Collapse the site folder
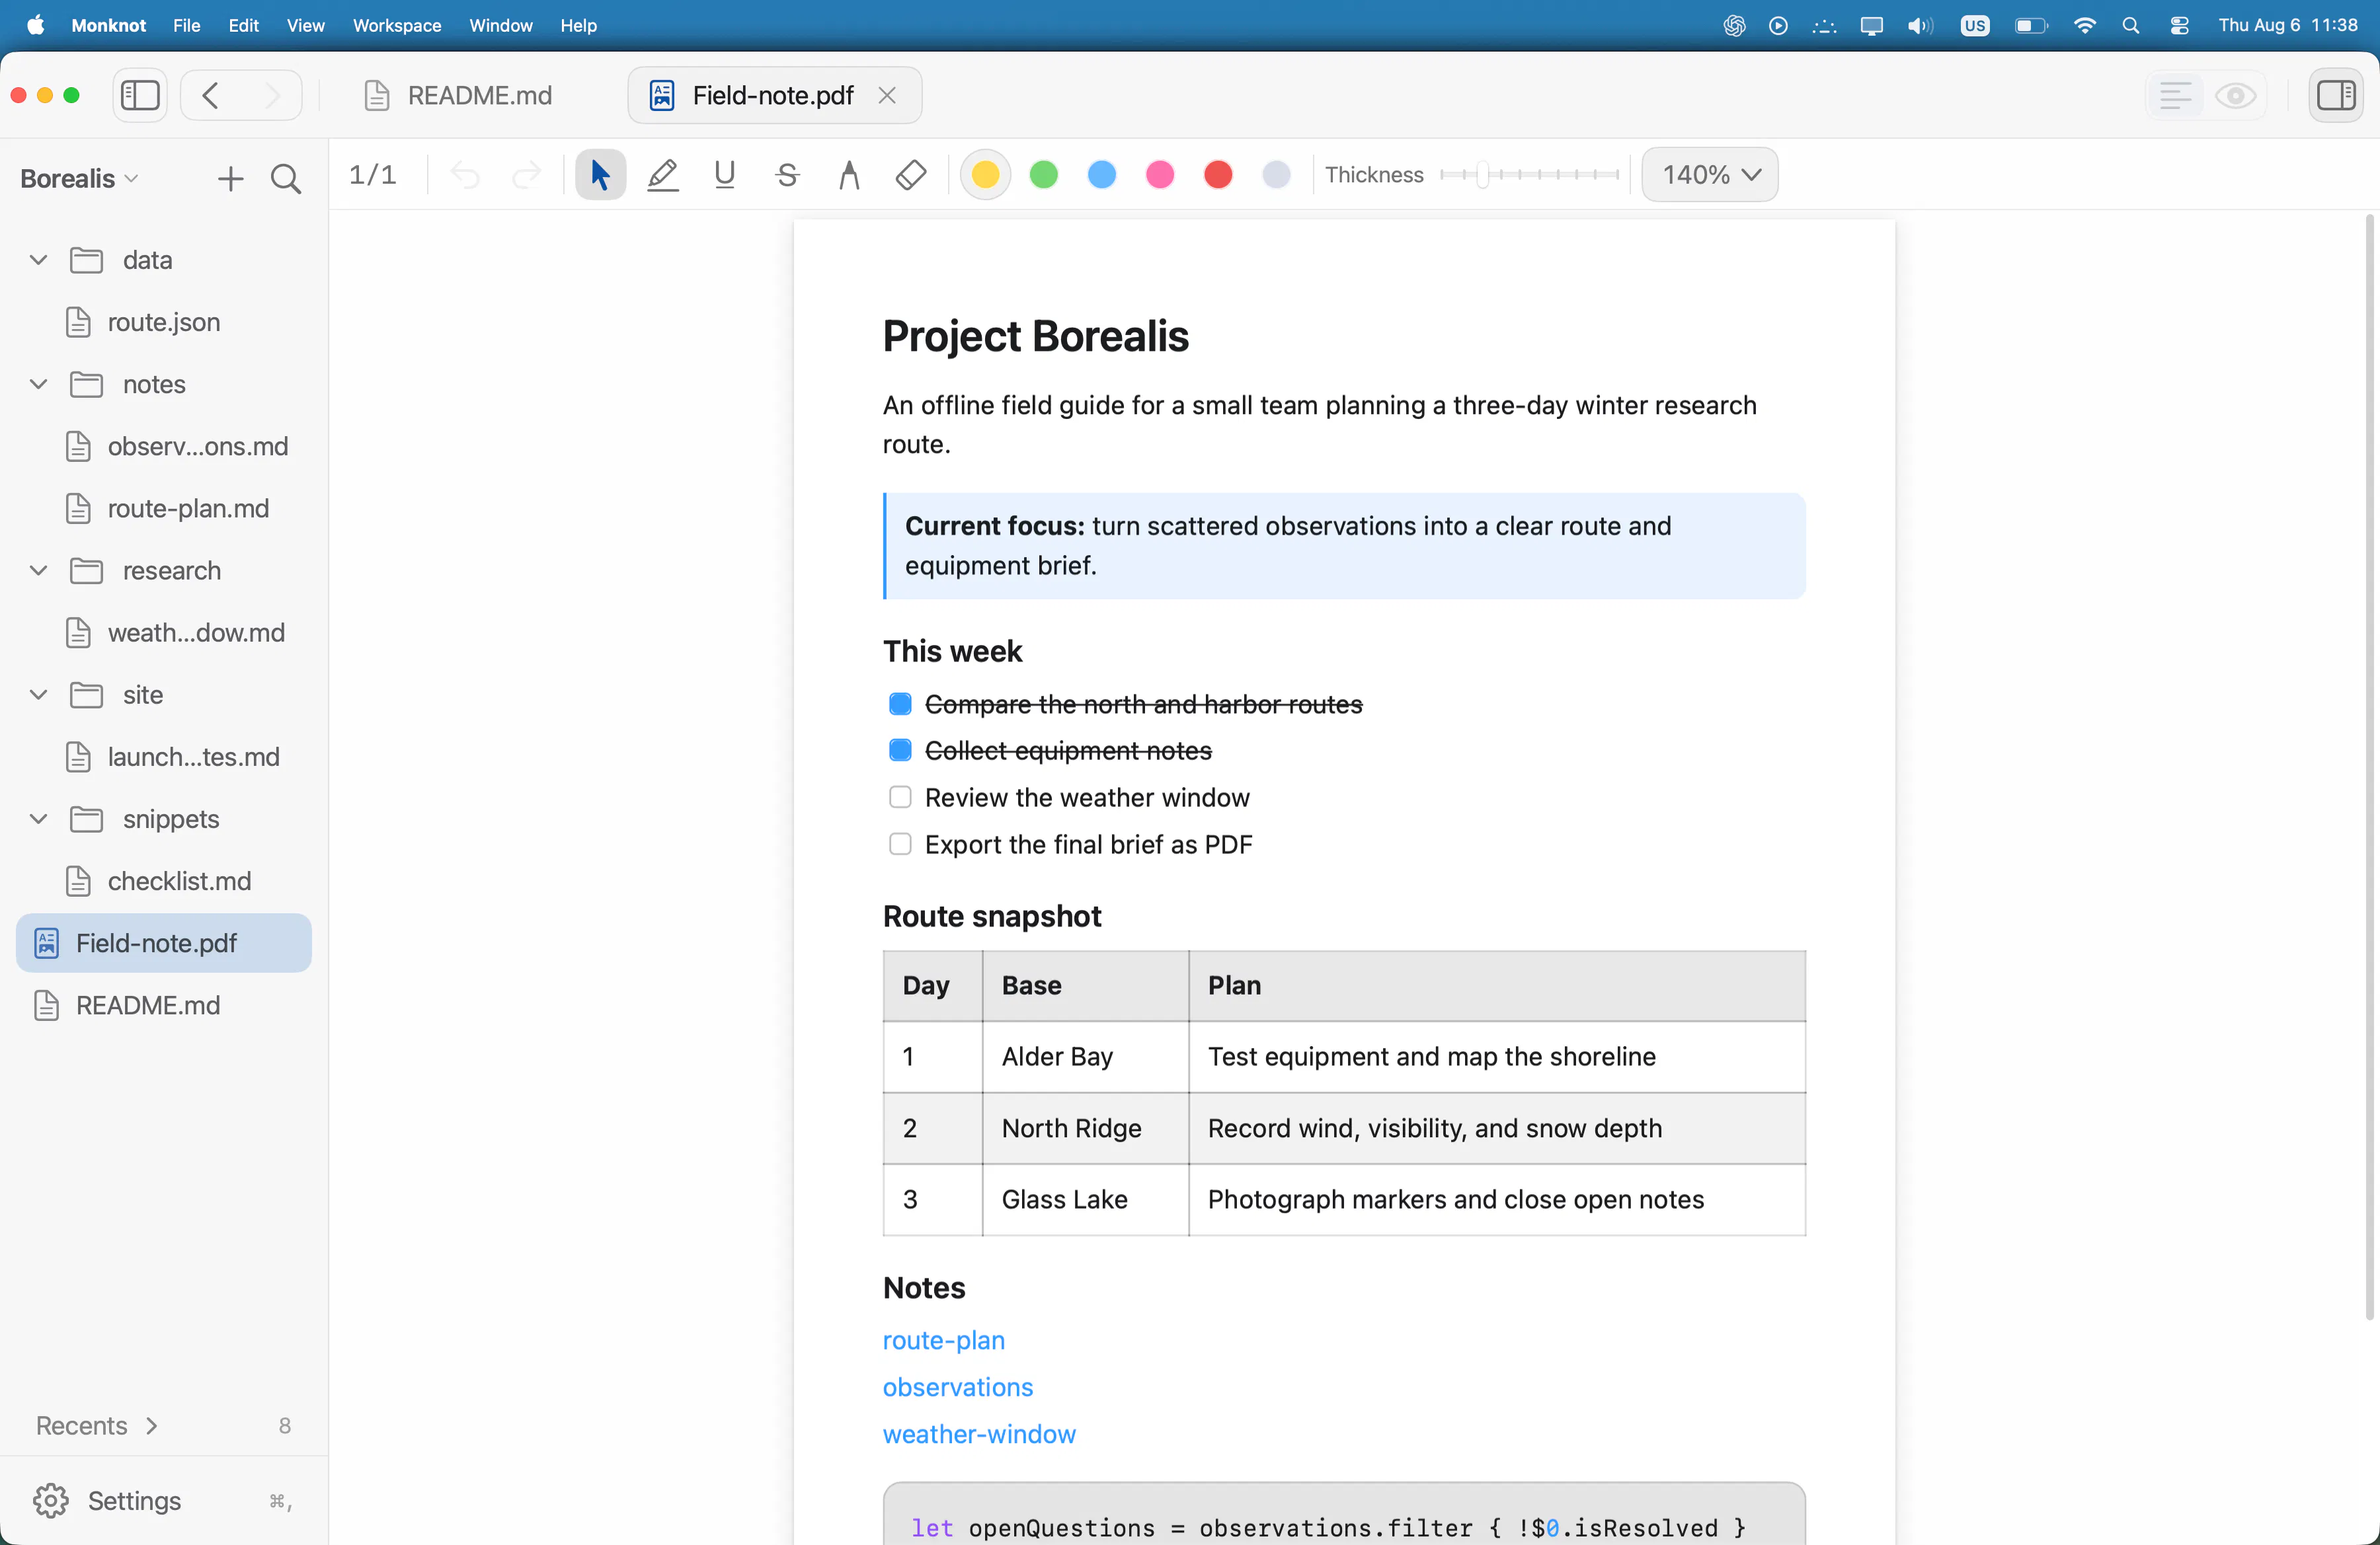The width and height of the screenshot is (2380, 1545). coord(38,695)
